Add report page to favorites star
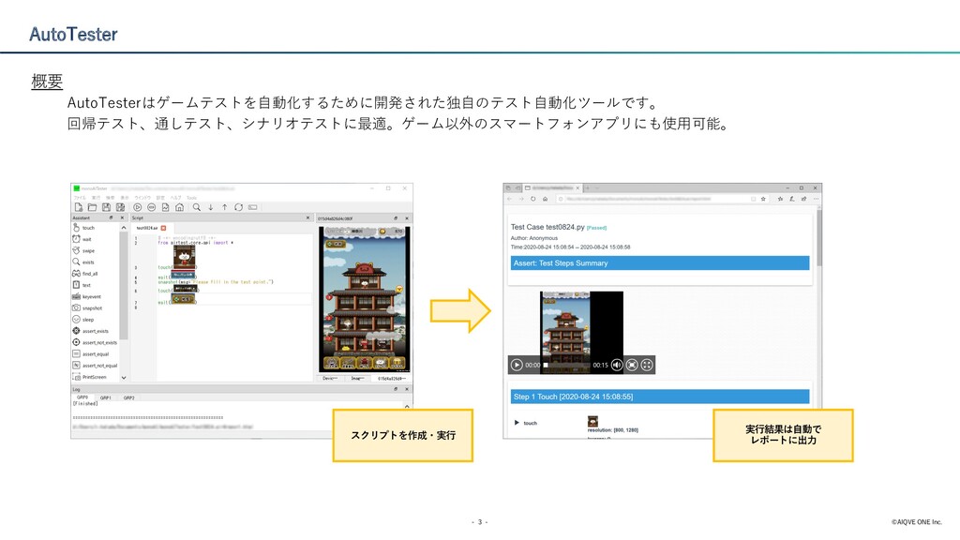The image size is (960, 540). pos(763,199)
